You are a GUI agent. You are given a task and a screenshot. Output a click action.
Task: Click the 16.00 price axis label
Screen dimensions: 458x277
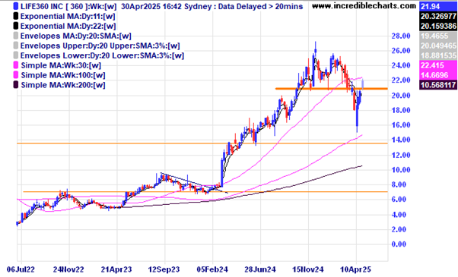pos(401,125)
